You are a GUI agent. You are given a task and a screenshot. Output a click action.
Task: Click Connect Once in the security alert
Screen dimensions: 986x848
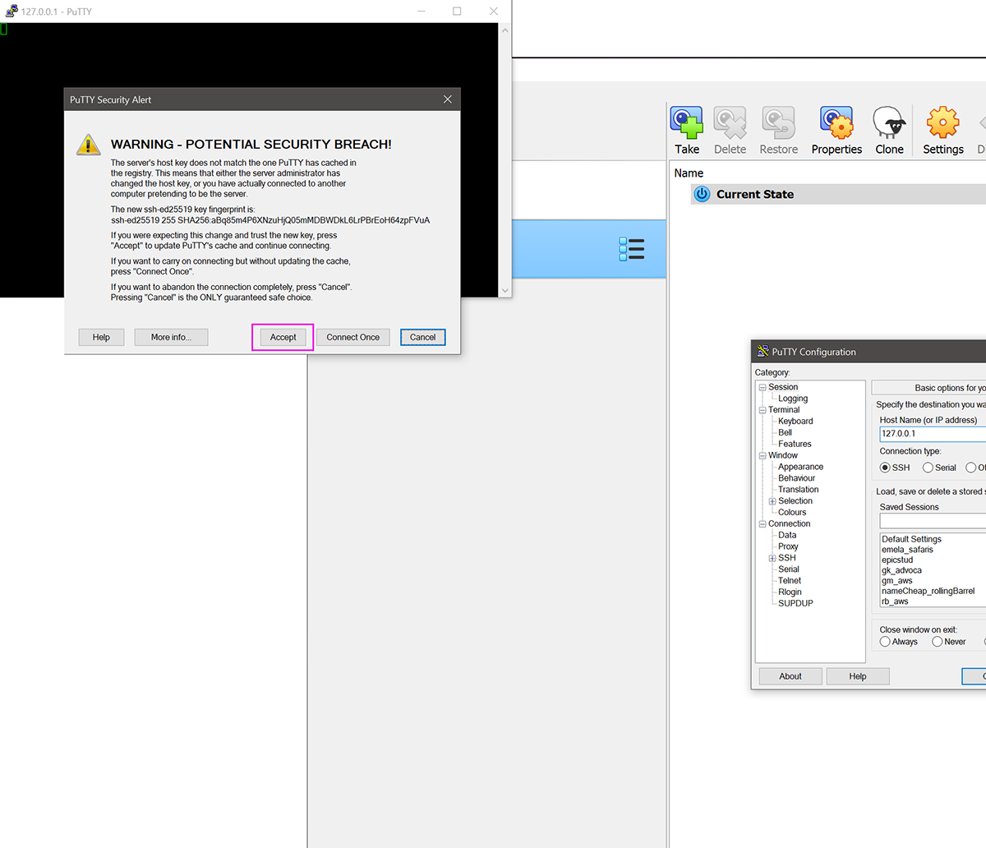tap(353, 337)
